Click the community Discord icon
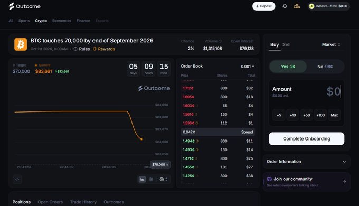 pos(269,179)
